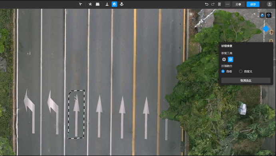
Task: Select the stamp tool icon
Action: point(122,4)
